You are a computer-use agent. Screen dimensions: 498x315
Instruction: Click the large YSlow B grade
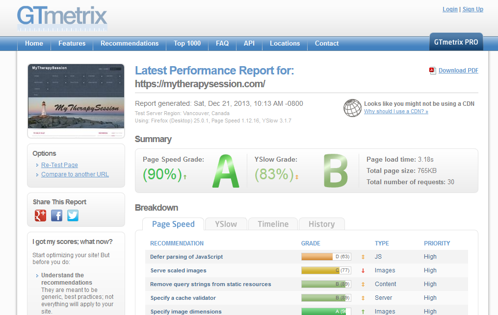point(336,171)
